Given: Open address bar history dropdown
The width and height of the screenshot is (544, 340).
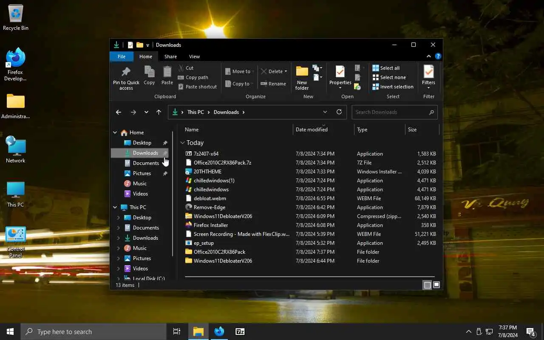Looking at the screenshot, I should 325,112.
